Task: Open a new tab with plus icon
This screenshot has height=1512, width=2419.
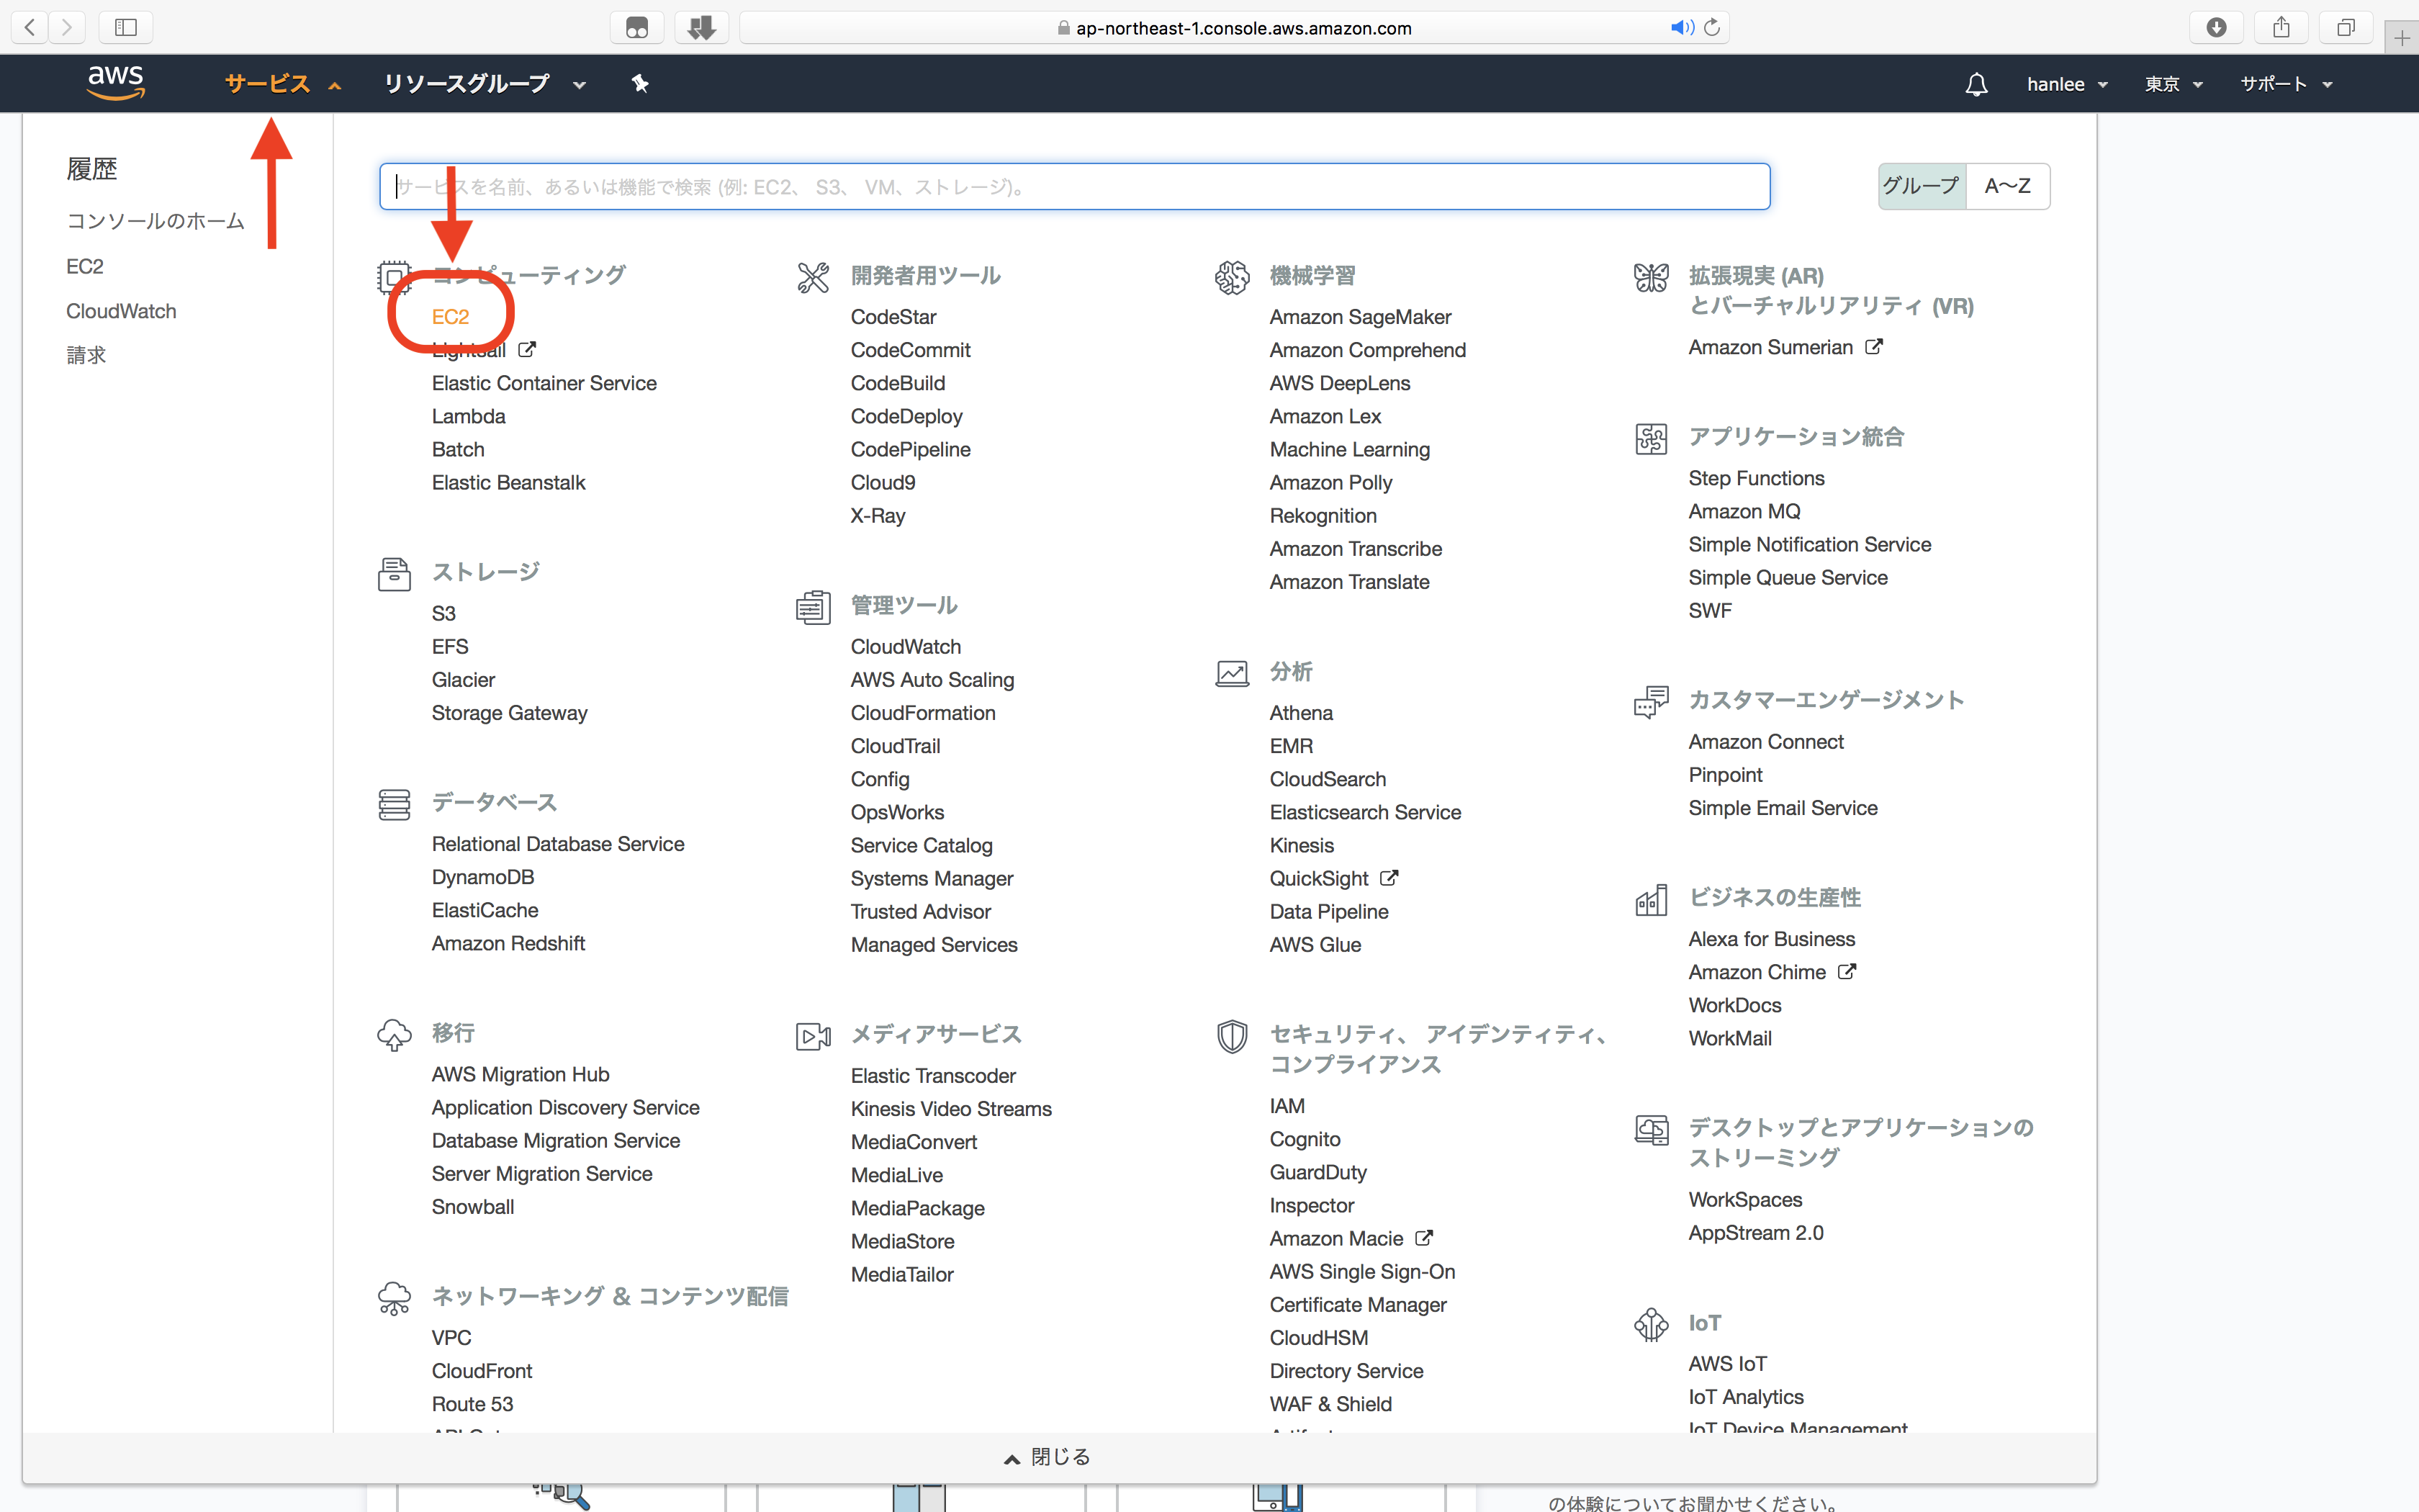Action: click(2402, 38)
